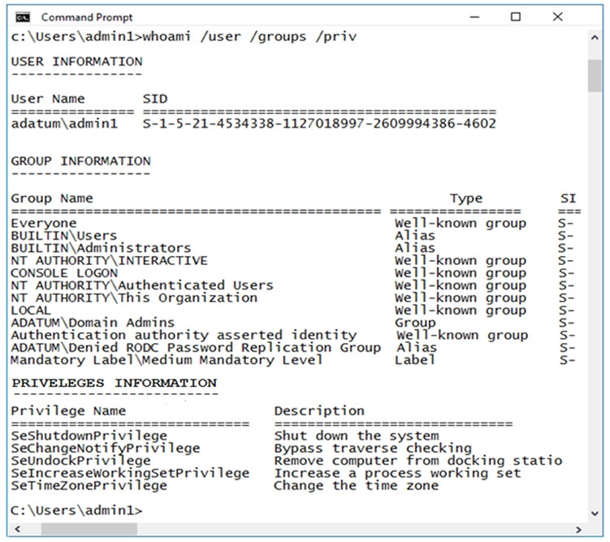Click the Mandatory Level 'Label' type value

coord(415,360)
